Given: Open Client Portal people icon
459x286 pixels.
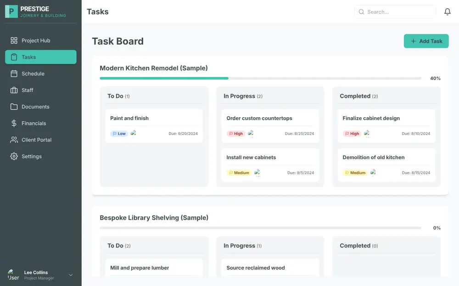Looking at the screenshot, I should pyautogui.click(x=14, y=140).
